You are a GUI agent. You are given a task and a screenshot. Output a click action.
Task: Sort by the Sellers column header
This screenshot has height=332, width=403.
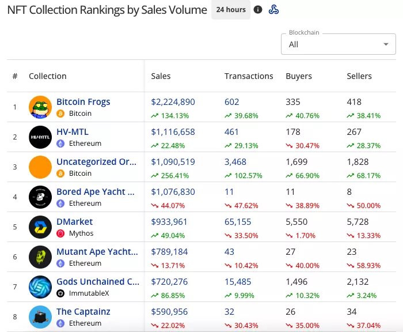point(359,76)
